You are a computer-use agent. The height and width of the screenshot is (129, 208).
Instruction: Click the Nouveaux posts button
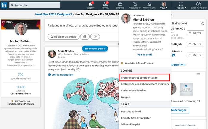click(95, 49)
